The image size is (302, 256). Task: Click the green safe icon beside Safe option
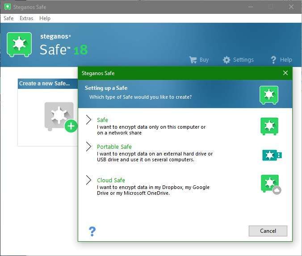click(269, 126)
